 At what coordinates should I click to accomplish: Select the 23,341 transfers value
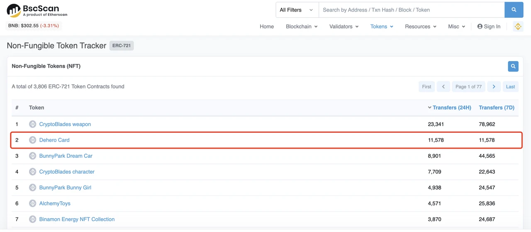tap(436, 124)
